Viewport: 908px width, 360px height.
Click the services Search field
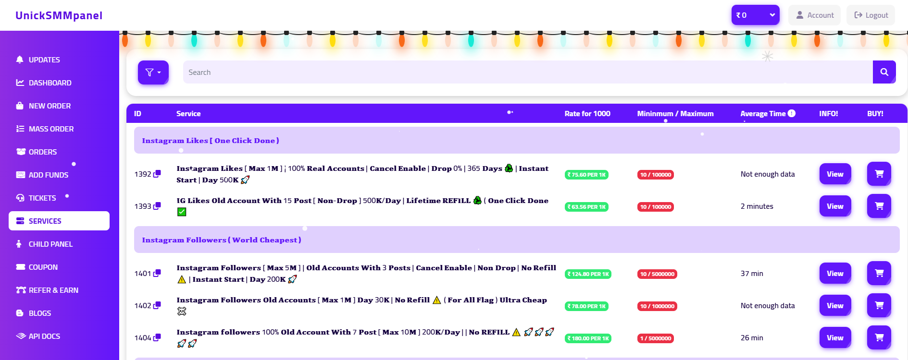pyautogui.click(x=527, y=72)
